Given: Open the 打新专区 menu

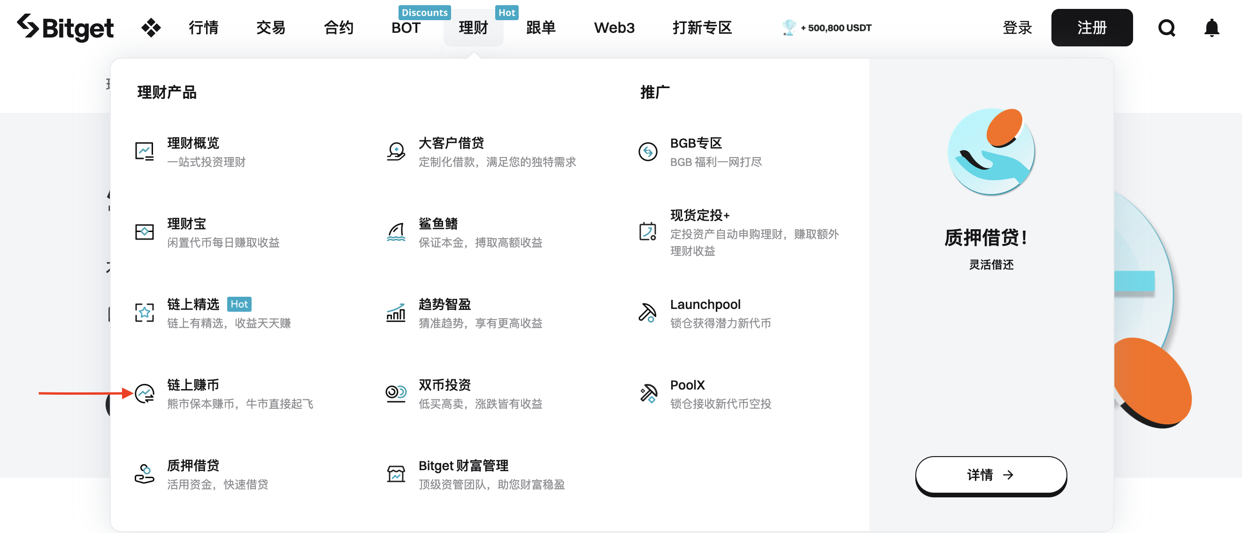Looking at the screenshot, I should coord(702,28).
